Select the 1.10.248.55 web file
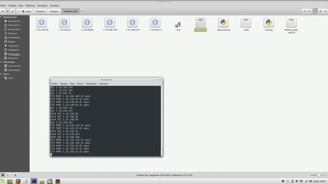Screen dimensions: 328x184 [65, 24]
